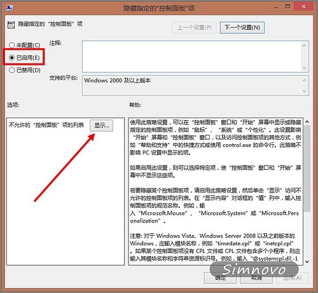Click the 确定 button
This screenshot has width=318, height=293.
coord(220,278)
